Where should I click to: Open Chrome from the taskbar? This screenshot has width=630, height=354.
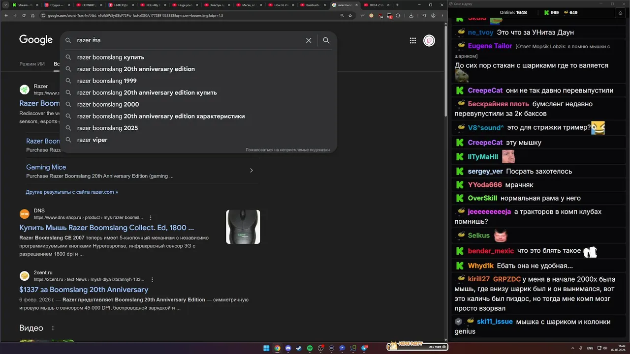[x=277, y=348]
